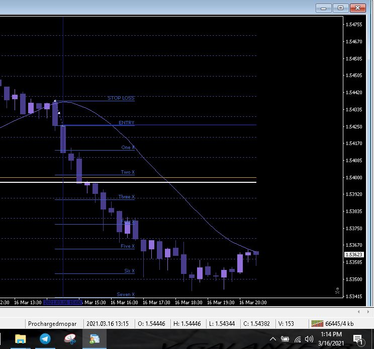Click the V: 153 volume field
The width and height of the screenshot is (374, 349).
[286, 324]
